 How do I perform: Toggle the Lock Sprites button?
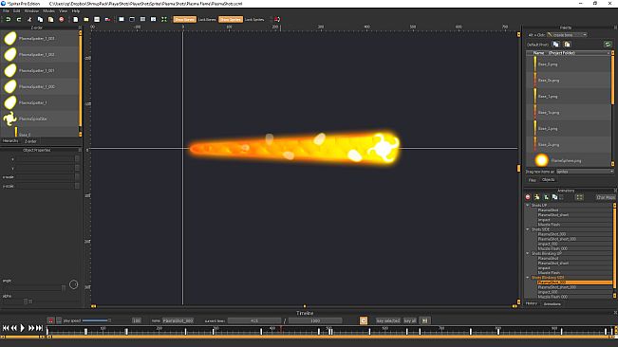point(254,19)
